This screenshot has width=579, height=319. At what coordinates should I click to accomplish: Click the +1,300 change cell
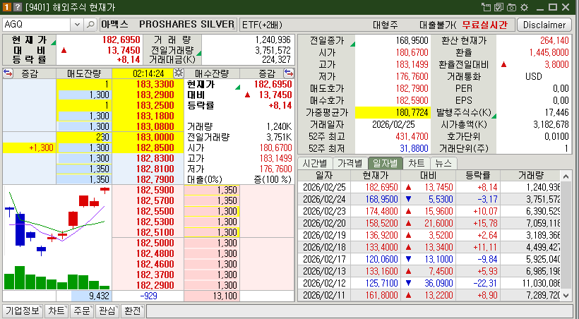[30, 148]
